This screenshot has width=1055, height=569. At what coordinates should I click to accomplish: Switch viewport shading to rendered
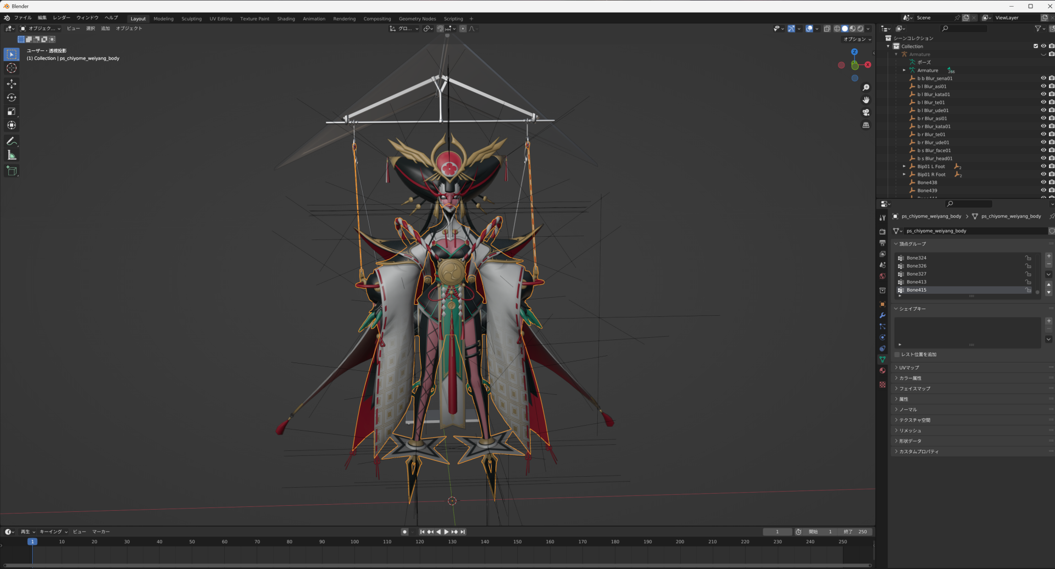tap(860, 29)
